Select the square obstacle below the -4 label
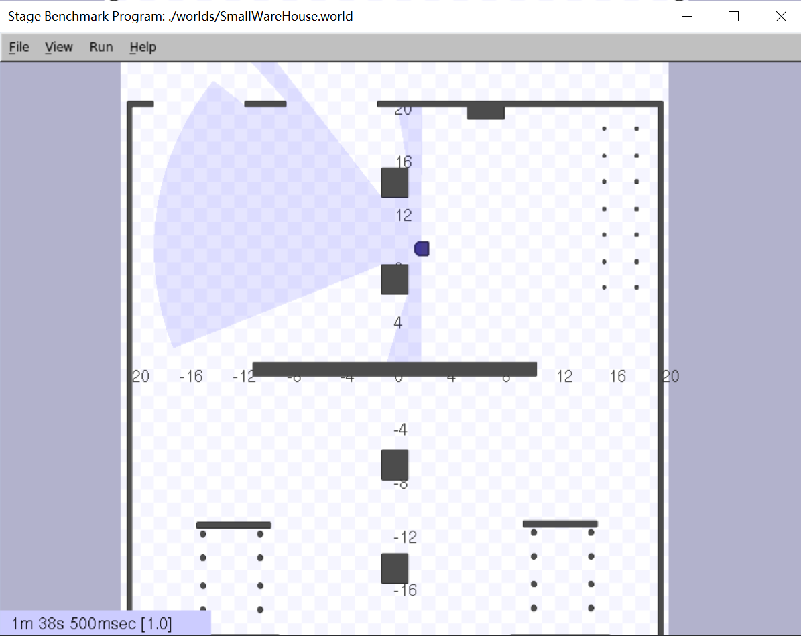This screenshot has height=636, width=801. 395,465
